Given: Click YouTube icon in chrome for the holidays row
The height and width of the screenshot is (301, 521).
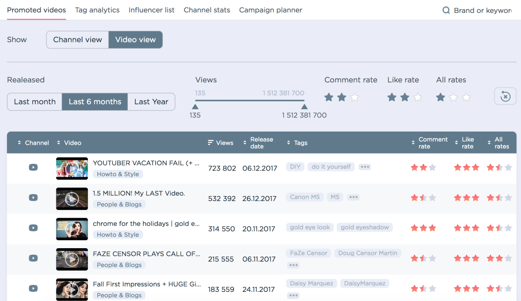Looking at the screenshot, I should tap(33, 228).
